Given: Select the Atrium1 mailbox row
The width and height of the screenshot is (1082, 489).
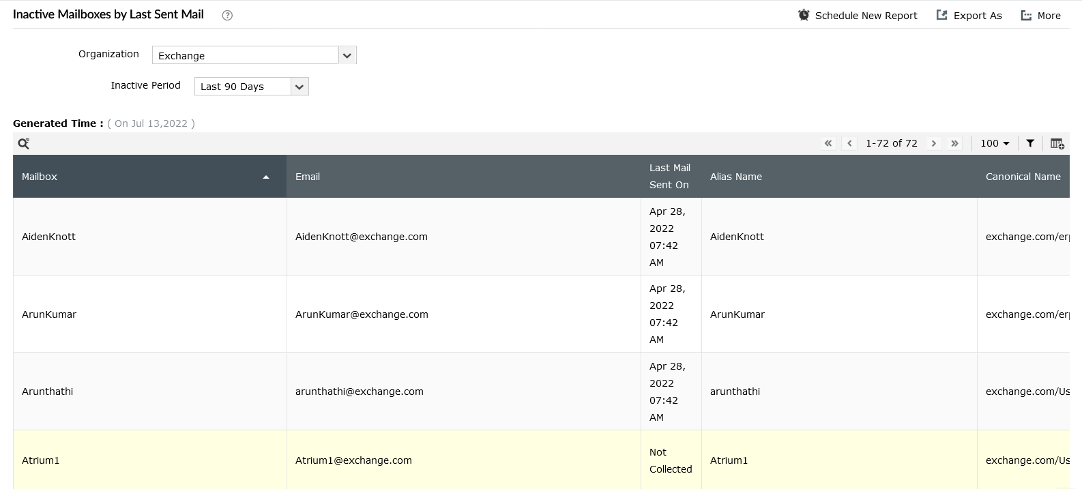Looking at the screenshot, I should coord(41,460).
